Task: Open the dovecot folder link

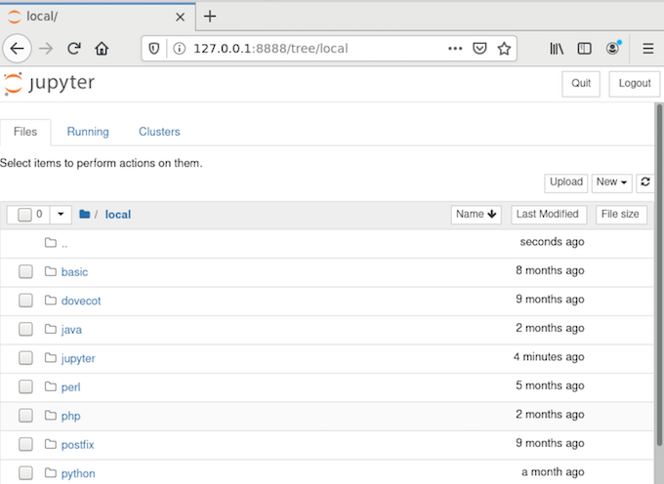Action: [81, 301]
